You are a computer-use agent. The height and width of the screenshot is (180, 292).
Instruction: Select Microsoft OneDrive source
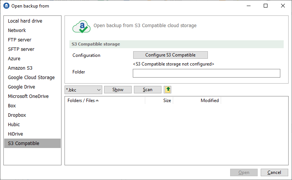click(32, 96)
